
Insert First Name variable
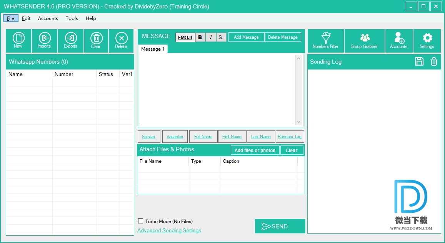coord(232,137)
